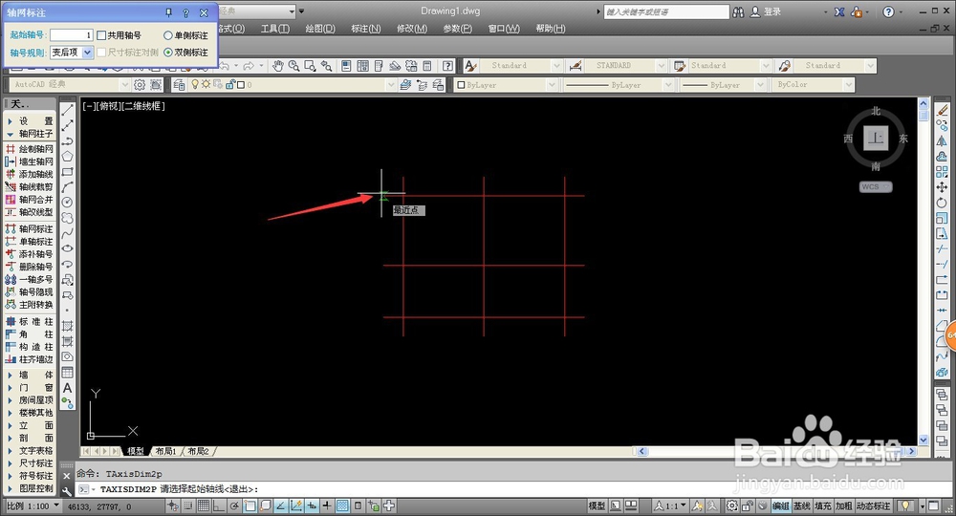Toggle grid display in status bar
956x516 pixels.
coord(203,505)
